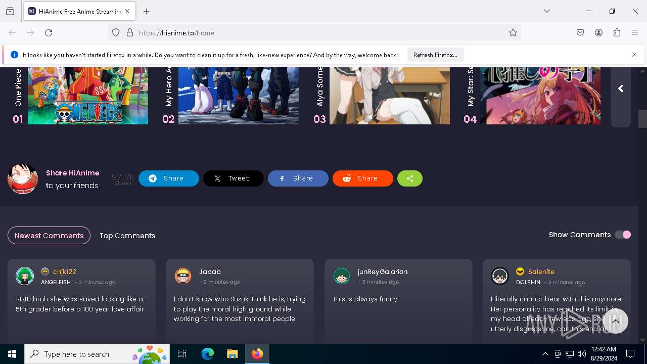Click the page vertical scrollbar thumb
The width and height of the screenshot is (647, 364).
pos(642,119)
